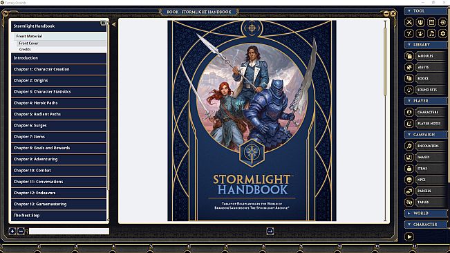Click the Parcels icon
This screenshot has height=253, width=450.
409,191
